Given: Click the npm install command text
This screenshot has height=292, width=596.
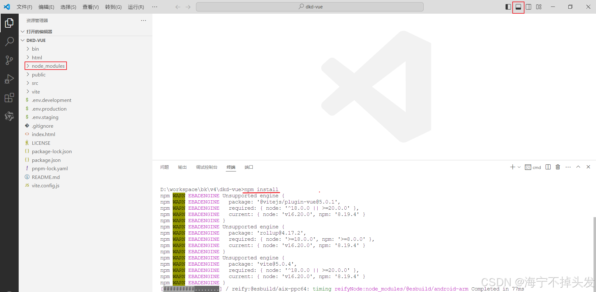Looking at the screenshot, I should coord(261,189).
